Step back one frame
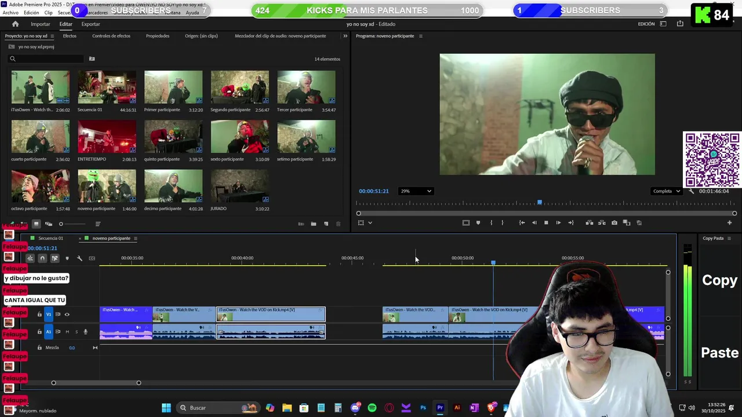Image resolution: width=742 pixels, height=417 pixels. (x=534, y=222)
